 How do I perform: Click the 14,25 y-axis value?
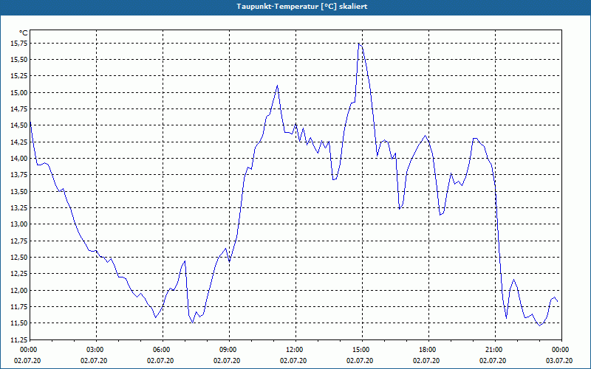tap(20, 142)
